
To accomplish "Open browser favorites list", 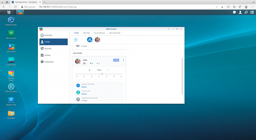I will coord(228,7).
